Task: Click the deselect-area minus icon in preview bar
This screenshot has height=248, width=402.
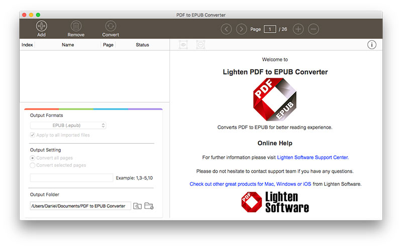Action: coord(200,45)
